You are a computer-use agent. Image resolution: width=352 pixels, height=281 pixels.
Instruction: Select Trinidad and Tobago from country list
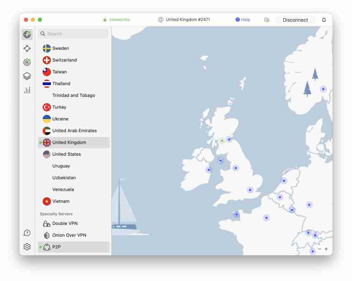click(74, 95)
